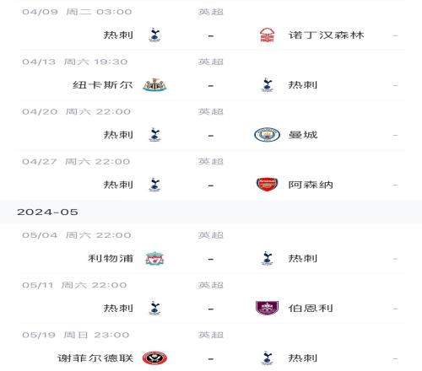
Task: Open team 谢菲尔德联
Action: coord(95,358)
